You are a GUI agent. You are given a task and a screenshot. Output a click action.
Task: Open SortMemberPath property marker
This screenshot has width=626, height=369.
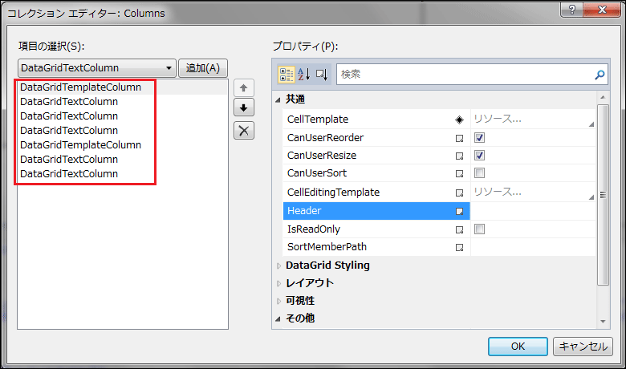click(460, 247)
